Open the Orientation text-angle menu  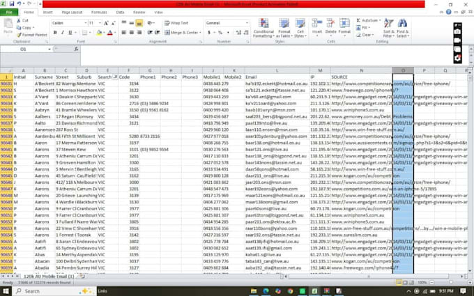coord(151,23)
